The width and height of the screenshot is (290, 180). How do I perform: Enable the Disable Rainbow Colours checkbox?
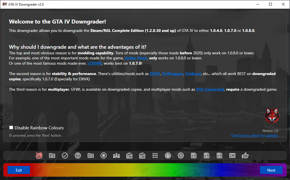click(x=11, y=128)
